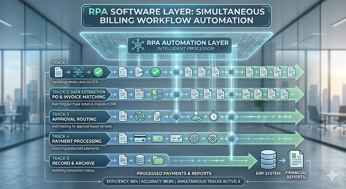
Task: Open the green folder icon in Track 5
Action: click(x=158, y=160)
